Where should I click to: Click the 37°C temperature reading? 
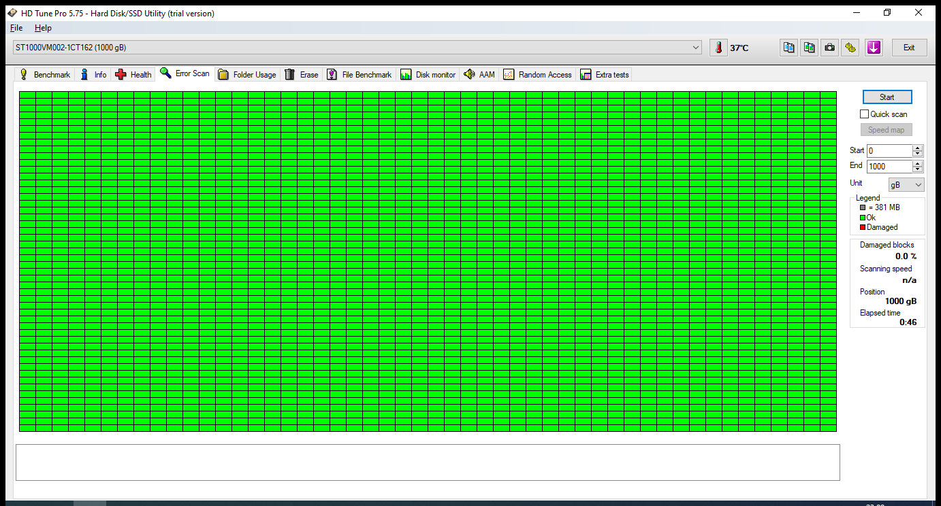pos(739,48)
